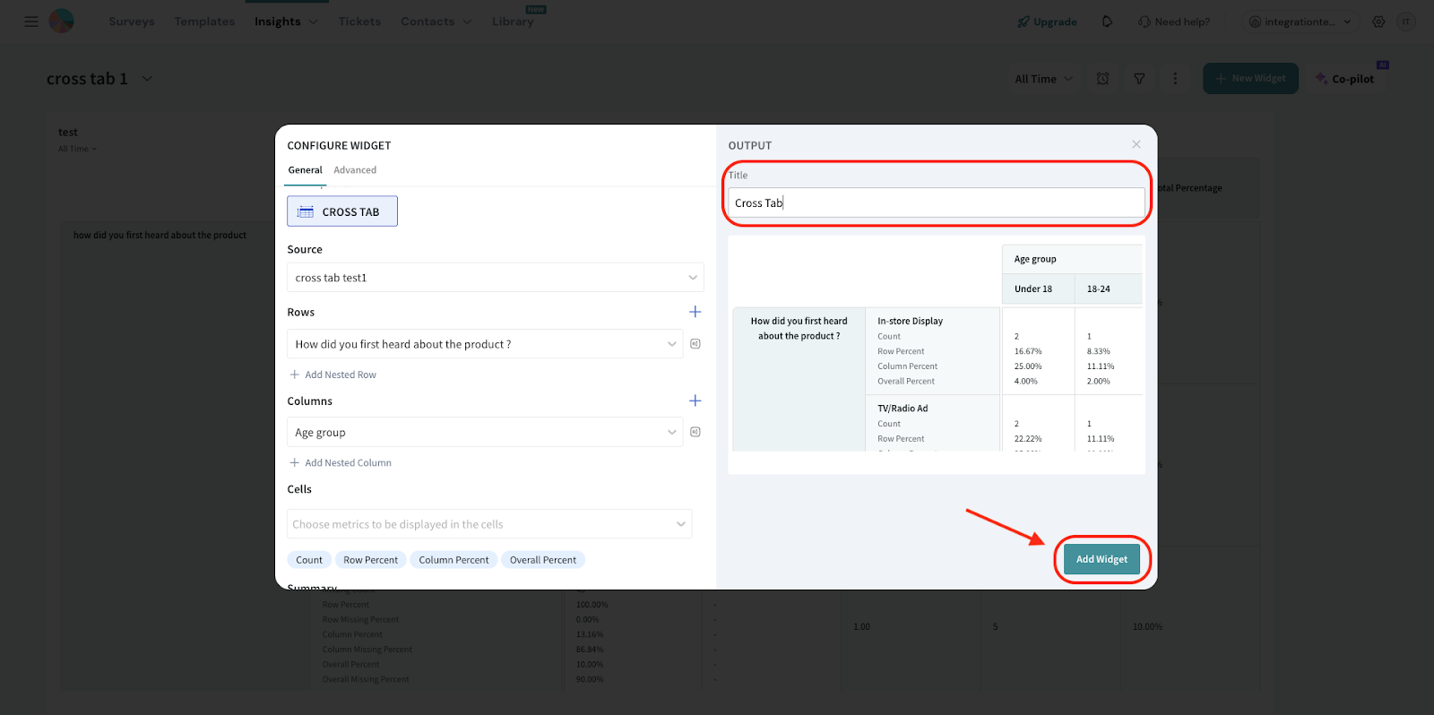
Task: Expand the Age group column dropdown
Action: click(485, 432)
